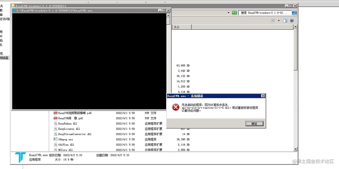Open Explorer help via the question mark icon
Viewport: 339px width, 169px height.
(x=292, y=21)
